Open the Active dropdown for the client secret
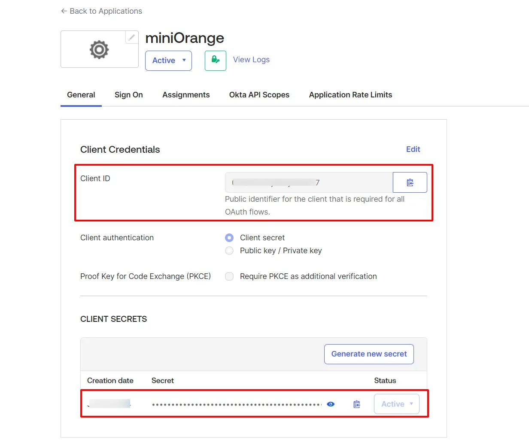 click(x=396, y=404)
